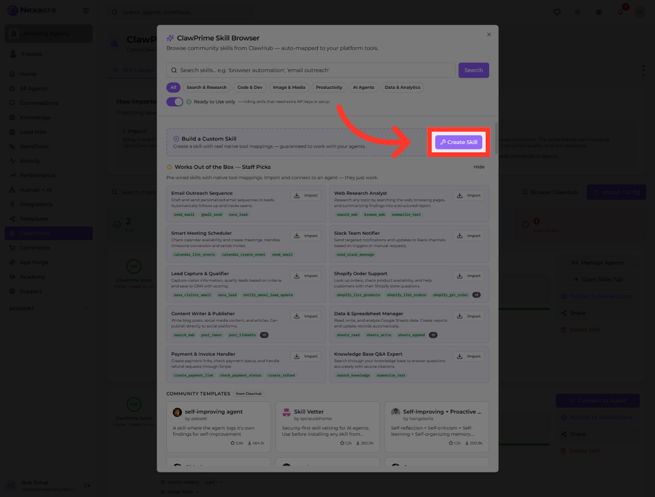Click the Academy icon in the sidebar

(12, 277)
